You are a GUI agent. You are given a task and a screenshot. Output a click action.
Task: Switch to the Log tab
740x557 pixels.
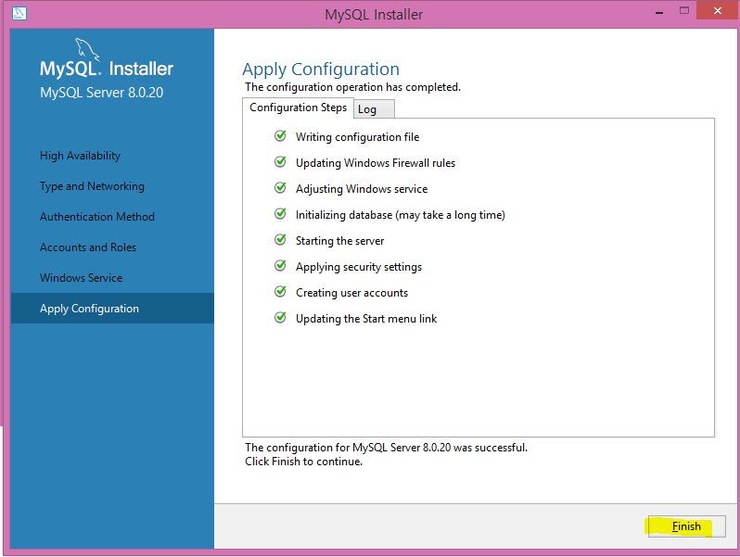click(x=374, y=109)
